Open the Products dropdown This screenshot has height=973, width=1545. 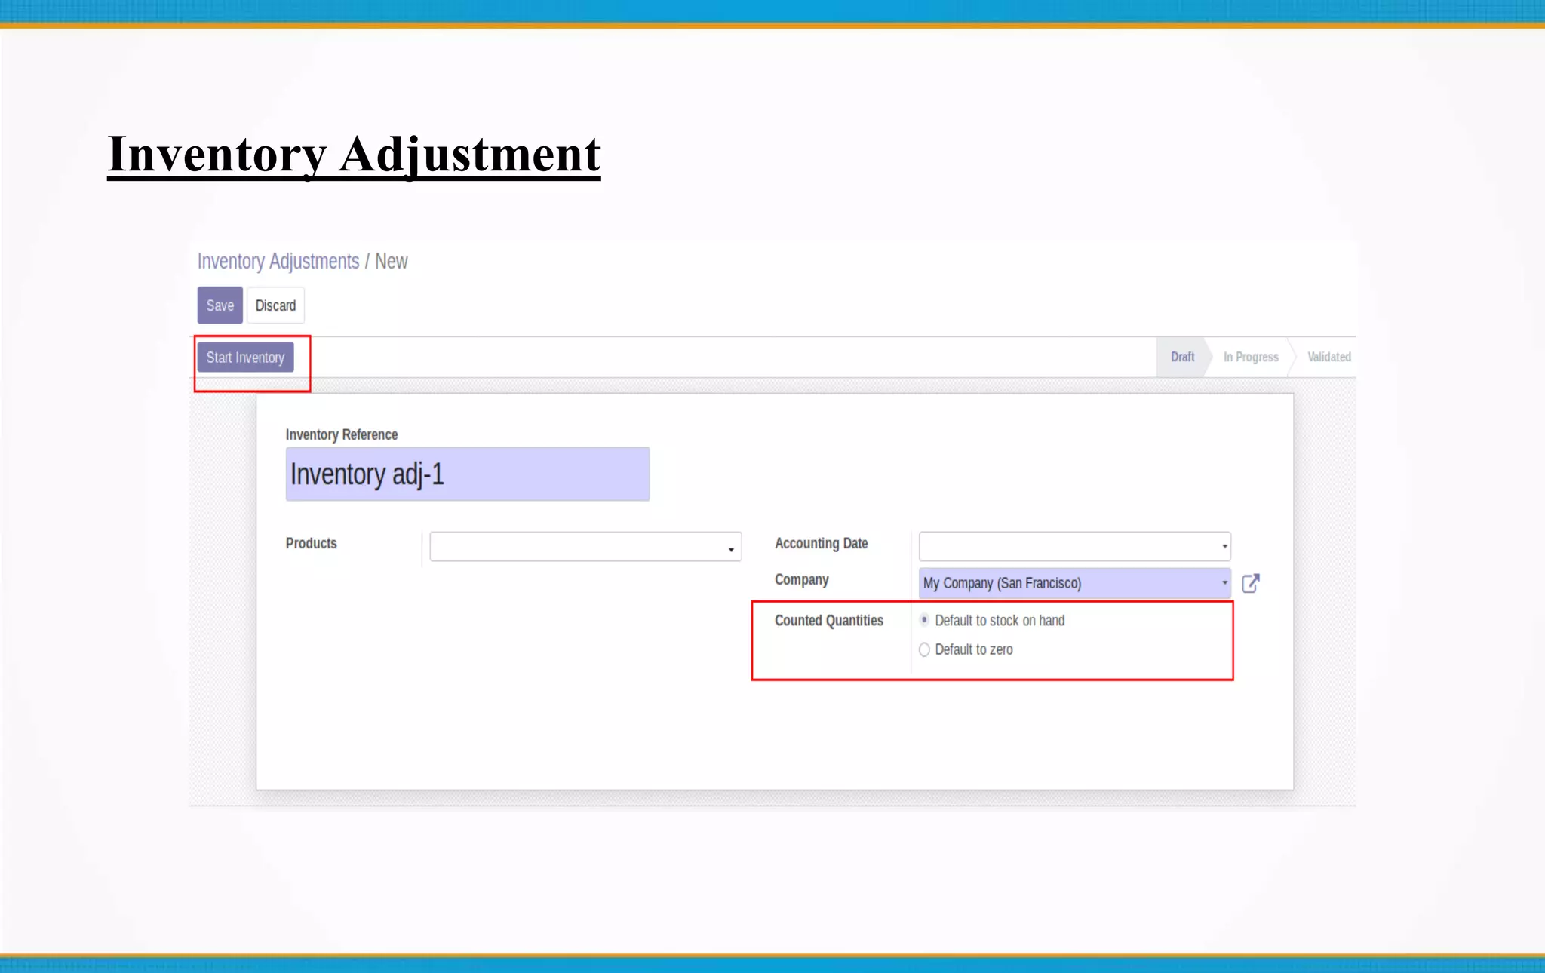click(x=585, y=547)
